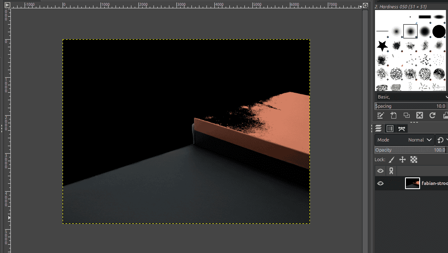Switch to the Channels tab
Screen dimensions: 448x253
(x=390, y=129)
